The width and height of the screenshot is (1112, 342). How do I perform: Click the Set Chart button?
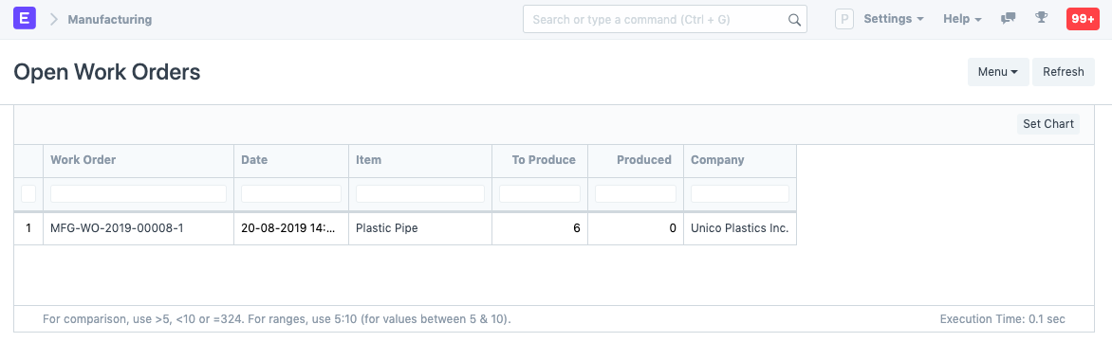pyautogui.click(x=1048, y=124)
